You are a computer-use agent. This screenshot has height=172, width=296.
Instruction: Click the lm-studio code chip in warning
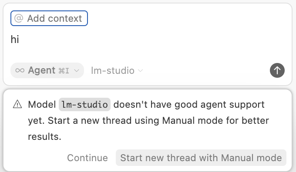[84, 104]
